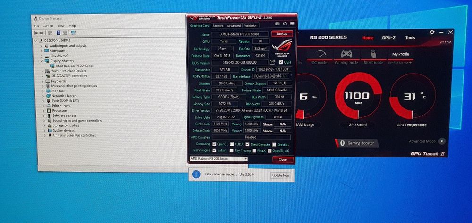The width and height of the screenshot is (472, 223).
Task: Toggle the Vulkan checkbox
Action: 214,150
